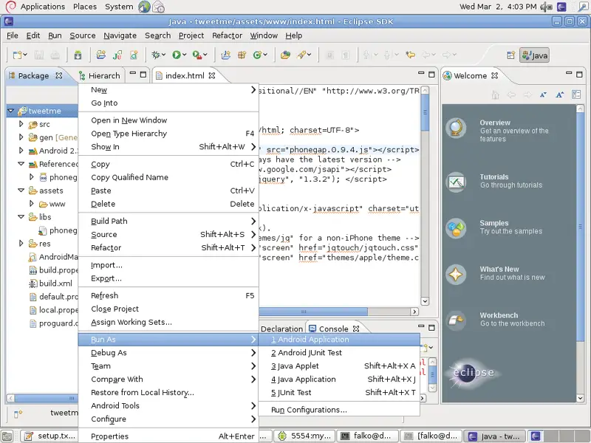Open the Overview globe icon
This screenshot has height=443, width=591.
pos(456,128)
